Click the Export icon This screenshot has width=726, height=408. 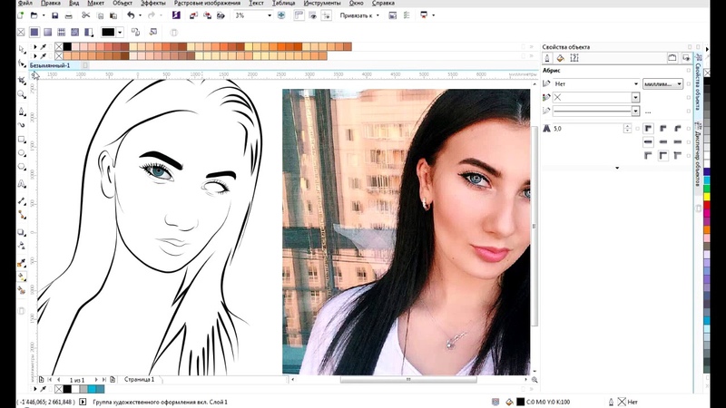208,15
